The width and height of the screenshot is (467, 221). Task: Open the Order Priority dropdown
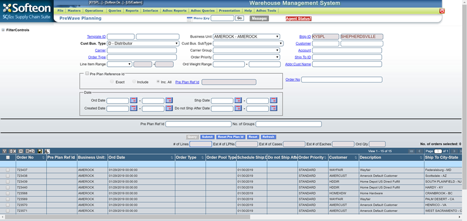[x=246, y=57]
